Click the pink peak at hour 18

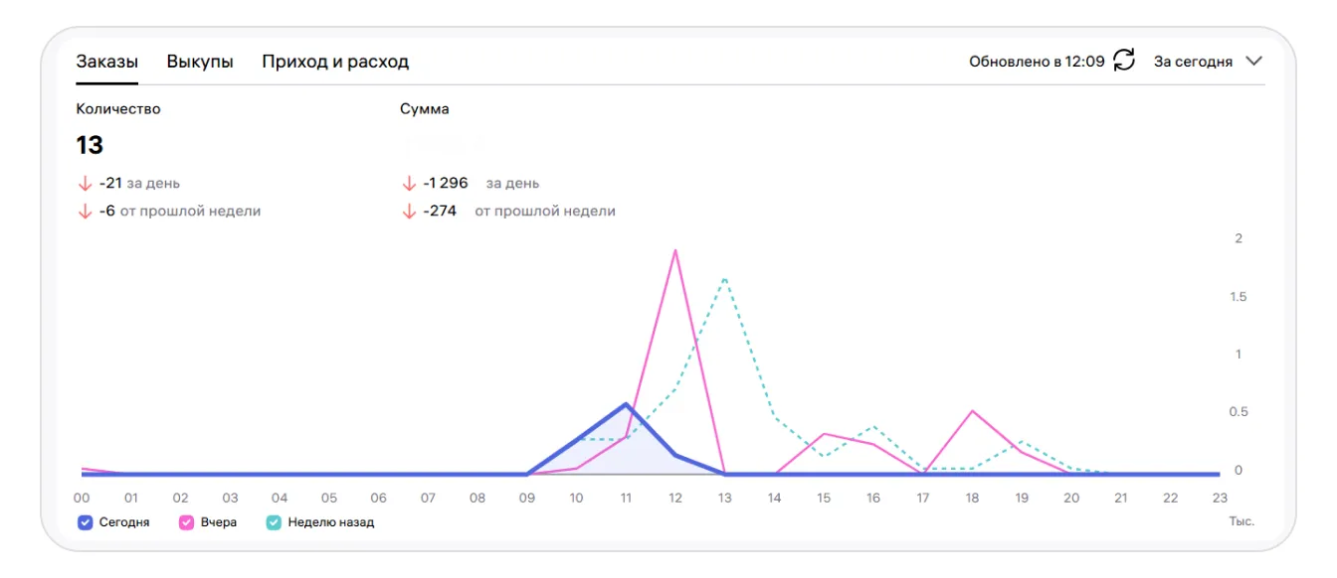coord(972,410)
